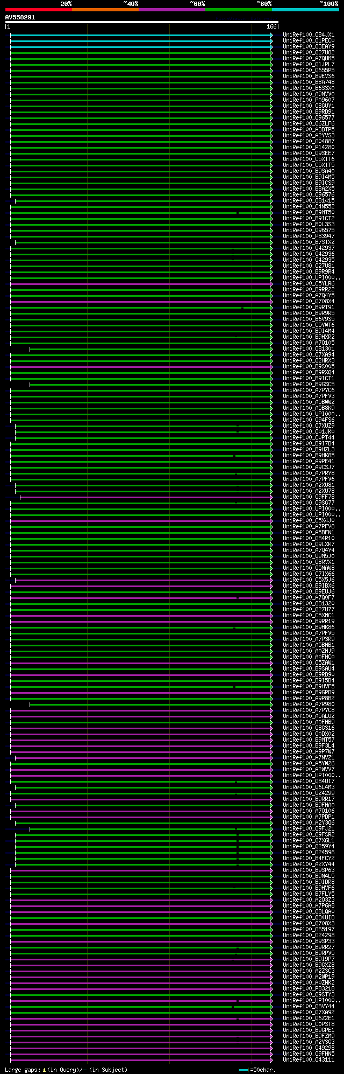Click hit label UniRef100_O81415
The image size is (344, 1074).
(x=309, y=201)
